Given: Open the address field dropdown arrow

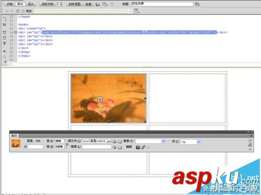Looking at the screenshot, I should [x=130, y=11].
